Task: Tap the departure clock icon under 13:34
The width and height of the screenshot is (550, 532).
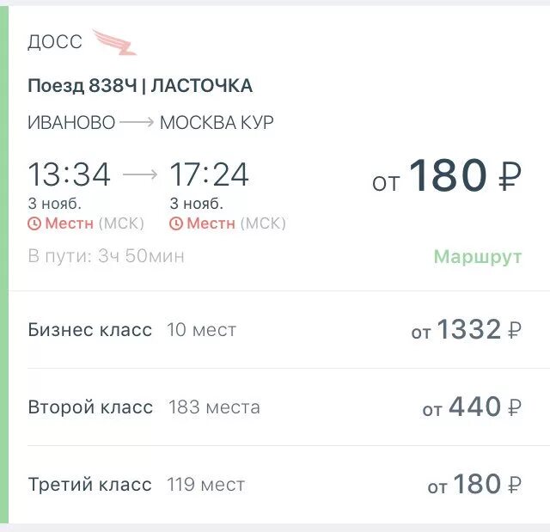Action: 34,223
